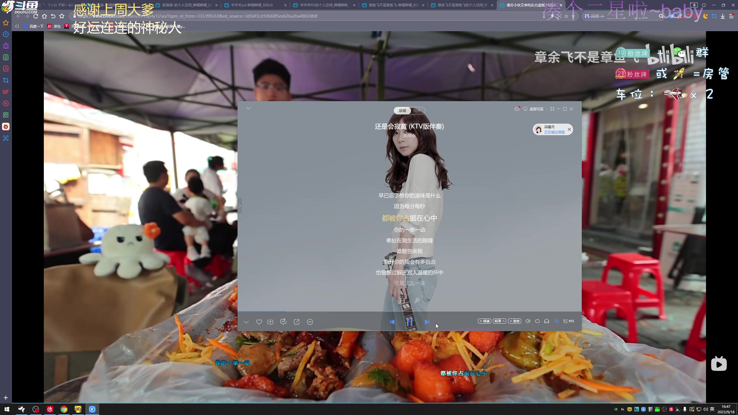Viewport: 738px width, 415px height.
Task: Open the 标准 audio quality dropdown
Action: click(x=500, y=321)
